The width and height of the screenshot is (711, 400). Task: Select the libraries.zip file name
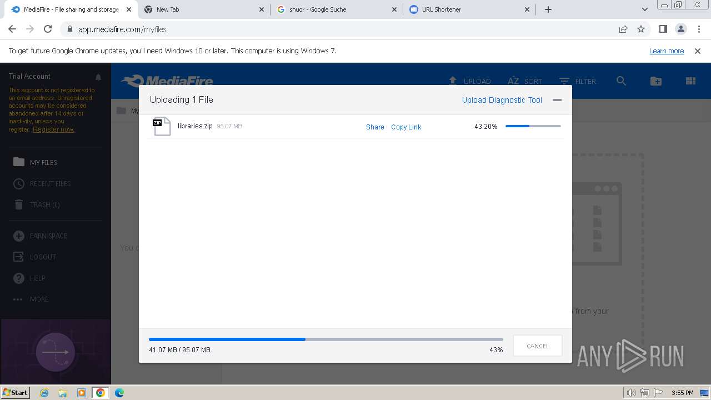tap(195, 126)
